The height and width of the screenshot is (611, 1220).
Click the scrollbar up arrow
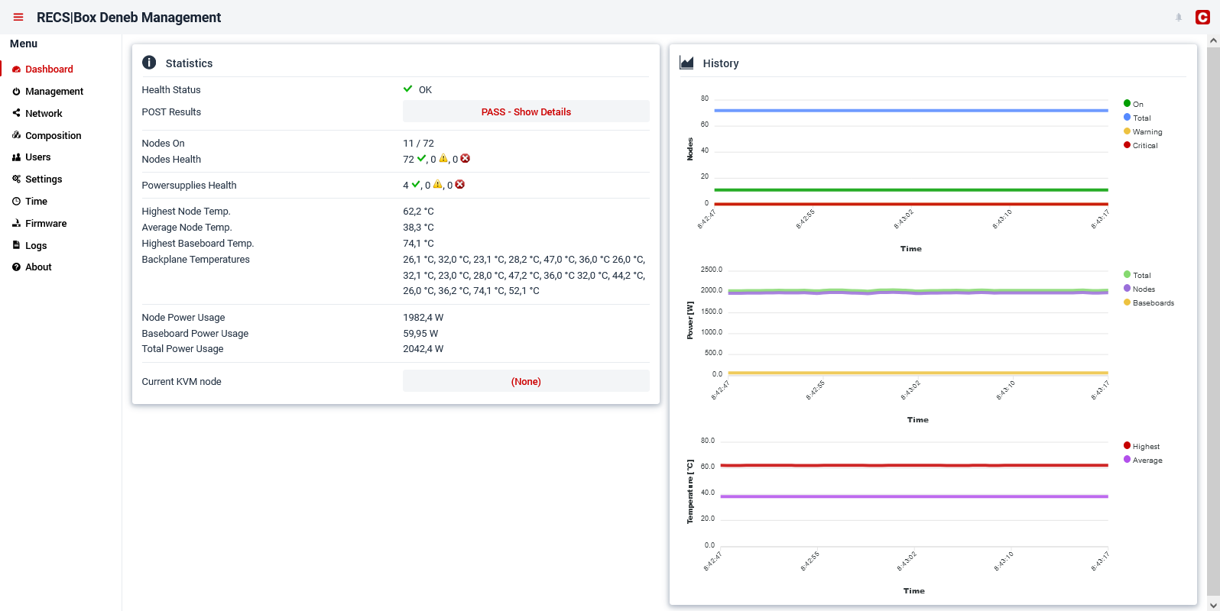coord(1213,40)
